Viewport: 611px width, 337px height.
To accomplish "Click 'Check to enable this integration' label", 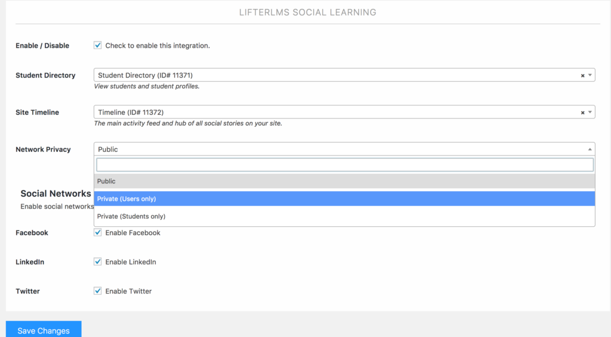I will (158, 45).
